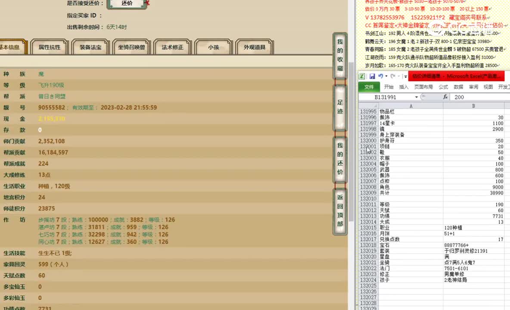This screenshot has height=310, width=510.
Task: Open the 数据 ribbon tab
Action: [458, 87]
